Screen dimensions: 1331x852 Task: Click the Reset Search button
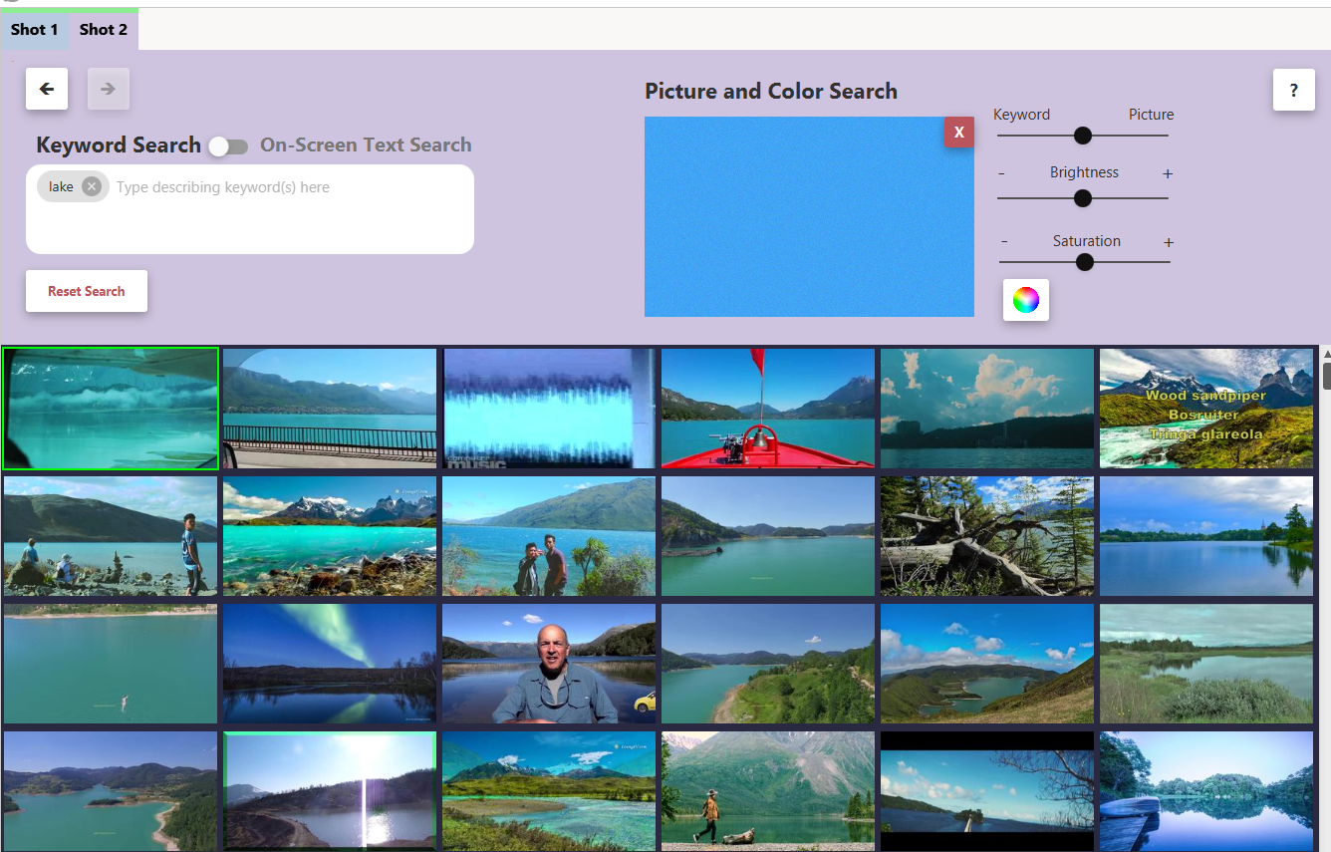pos(87,291)
